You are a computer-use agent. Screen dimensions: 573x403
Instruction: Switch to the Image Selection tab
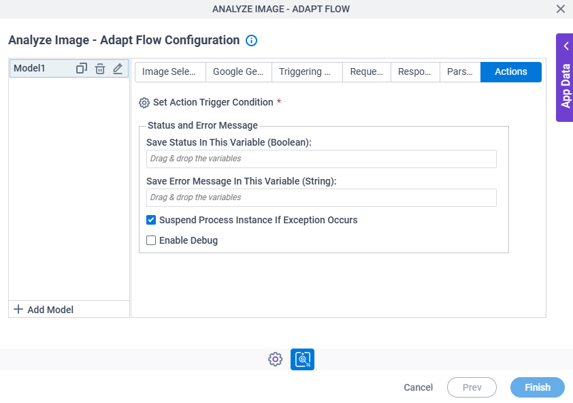click(170, 71)
